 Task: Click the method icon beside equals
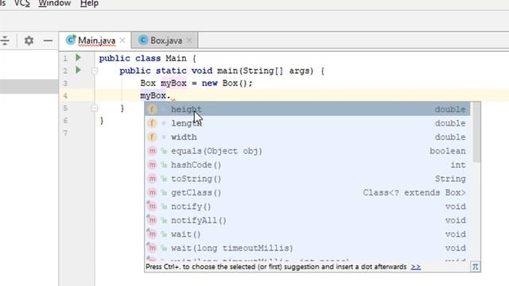(x=152, y=151)
